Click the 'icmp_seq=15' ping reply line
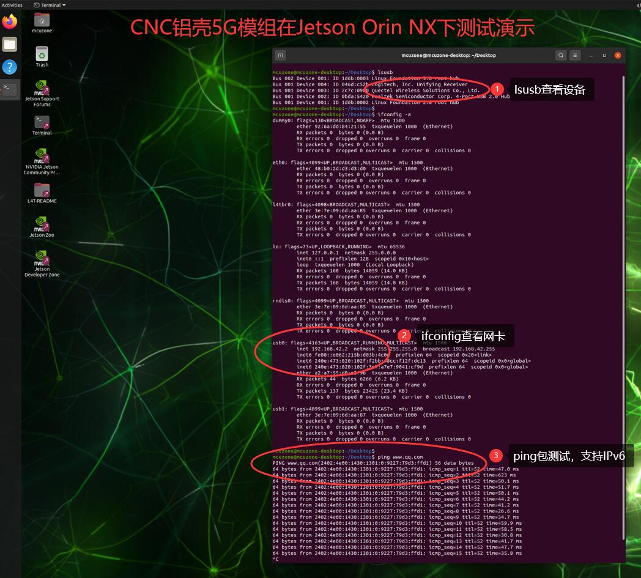The image size is (641, 578). (397, 554)
